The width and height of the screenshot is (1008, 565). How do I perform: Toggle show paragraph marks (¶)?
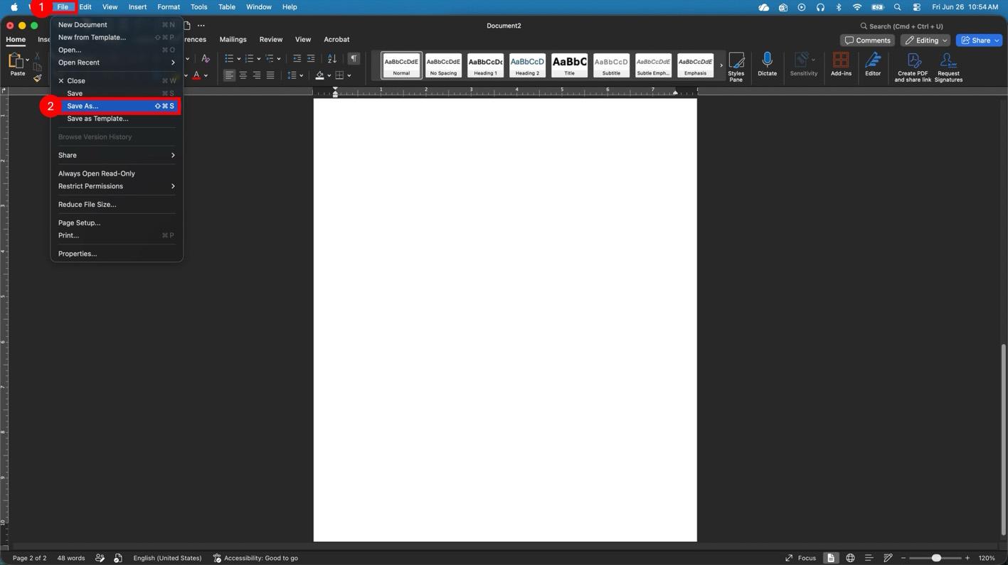(354, 58)
